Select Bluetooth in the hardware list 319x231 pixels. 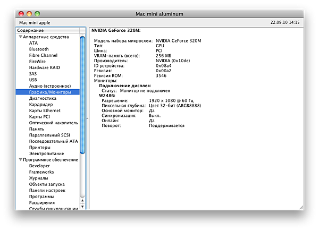(39, 49)
